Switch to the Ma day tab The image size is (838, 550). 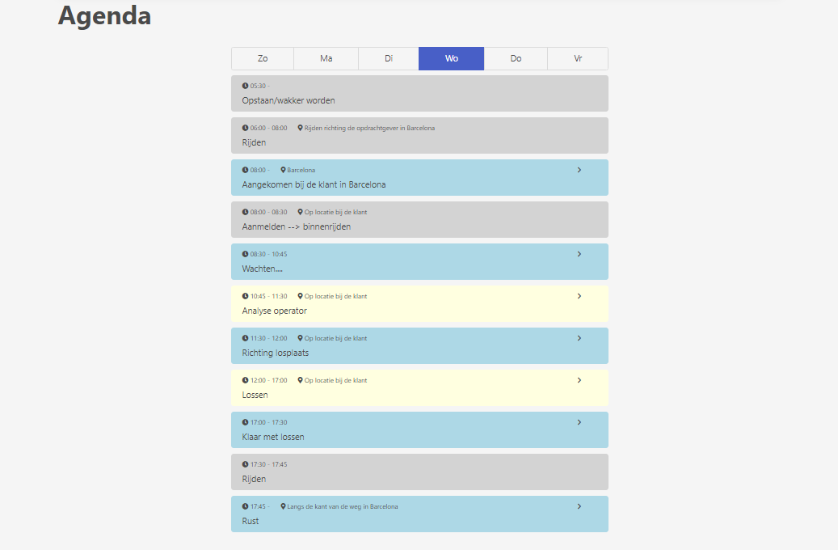[x=326, y=58]
